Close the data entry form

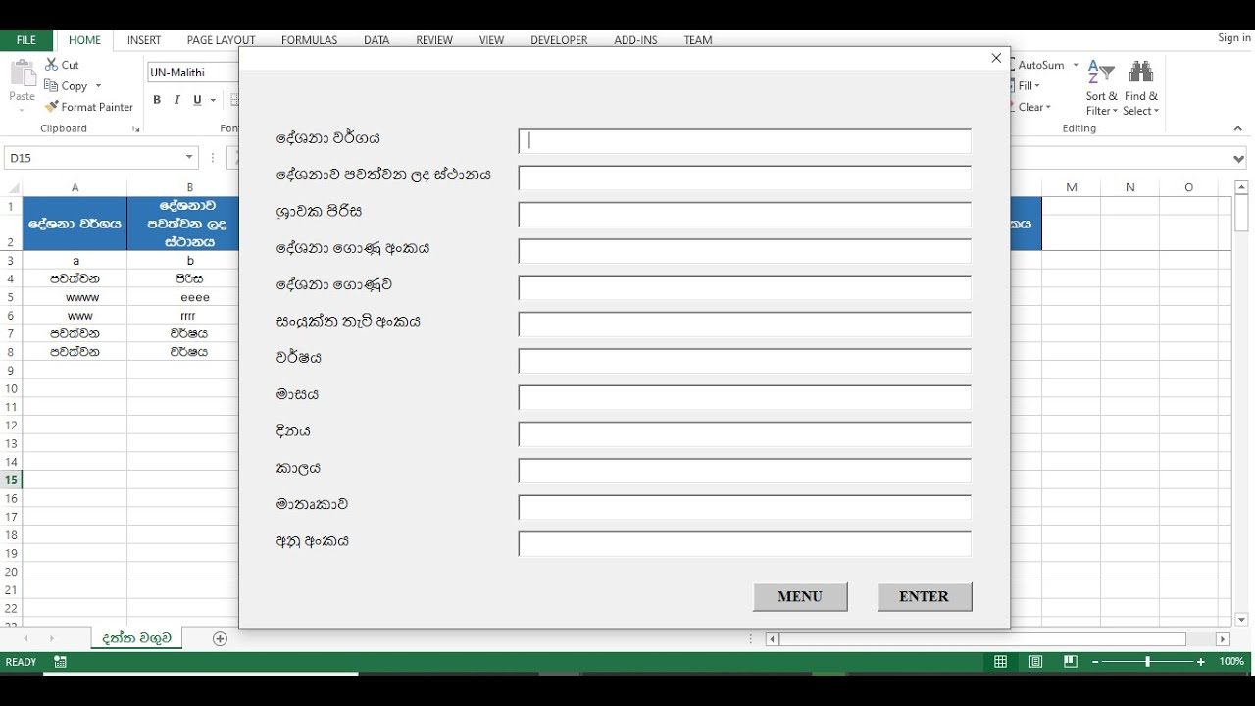(996, 58)
